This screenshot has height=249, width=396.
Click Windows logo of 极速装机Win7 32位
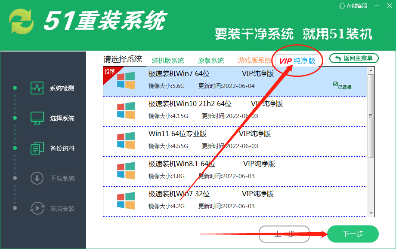126,200
